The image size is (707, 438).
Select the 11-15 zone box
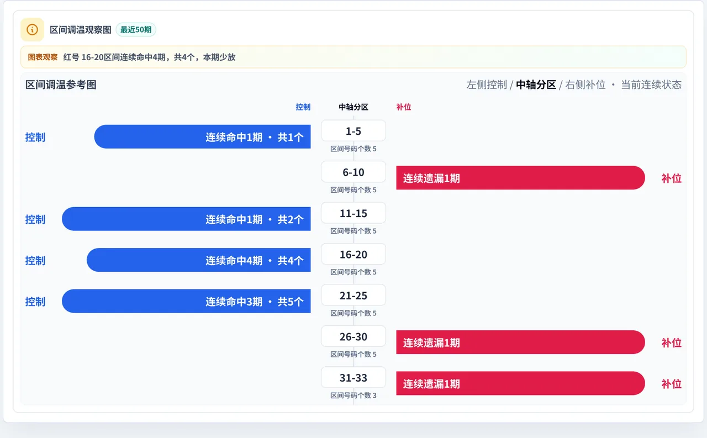353,213
